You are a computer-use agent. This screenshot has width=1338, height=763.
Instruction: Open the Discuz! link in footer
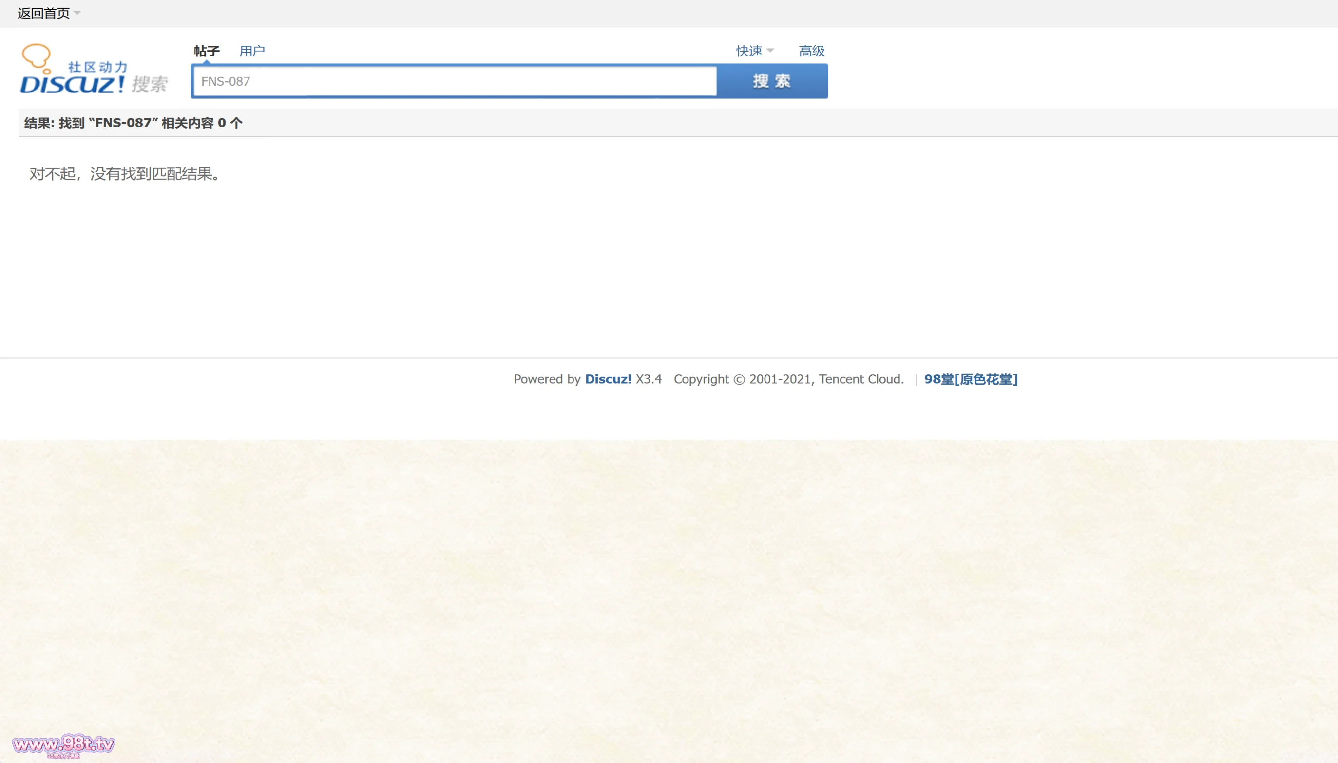coord(608,379)
